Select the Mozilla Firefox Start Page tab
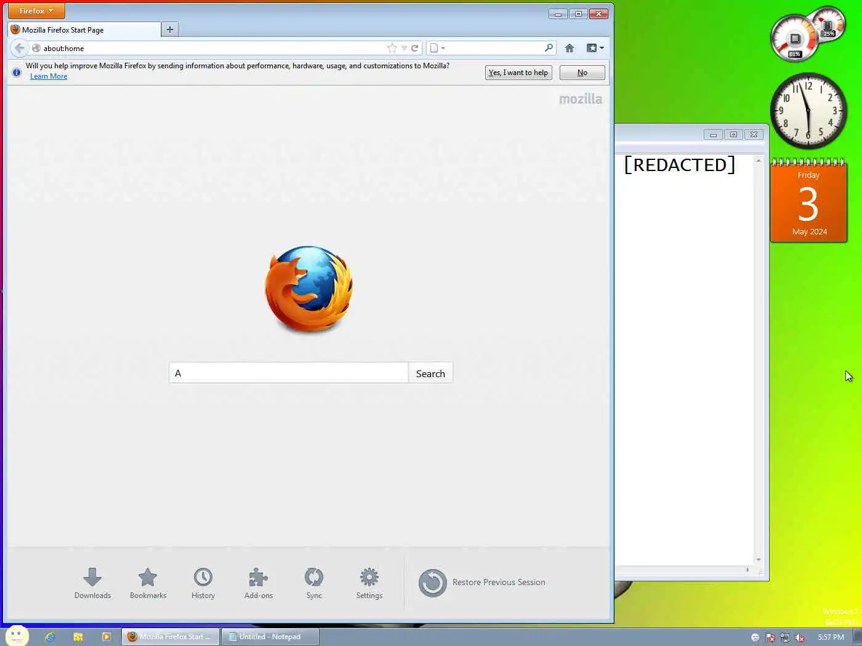862x646 pixels. point(84,30)
